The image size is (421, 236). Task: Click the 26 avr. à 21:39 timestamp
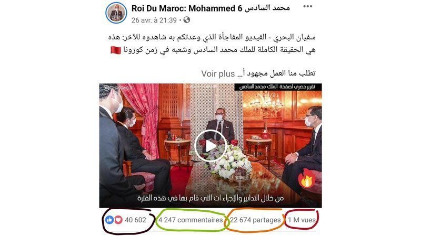coord(154,20)
